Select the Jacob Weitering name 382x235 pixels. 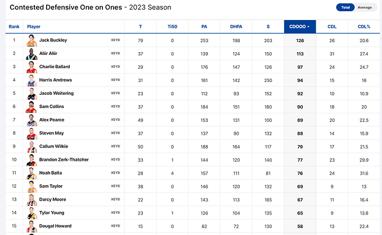[x=56, y=93]
